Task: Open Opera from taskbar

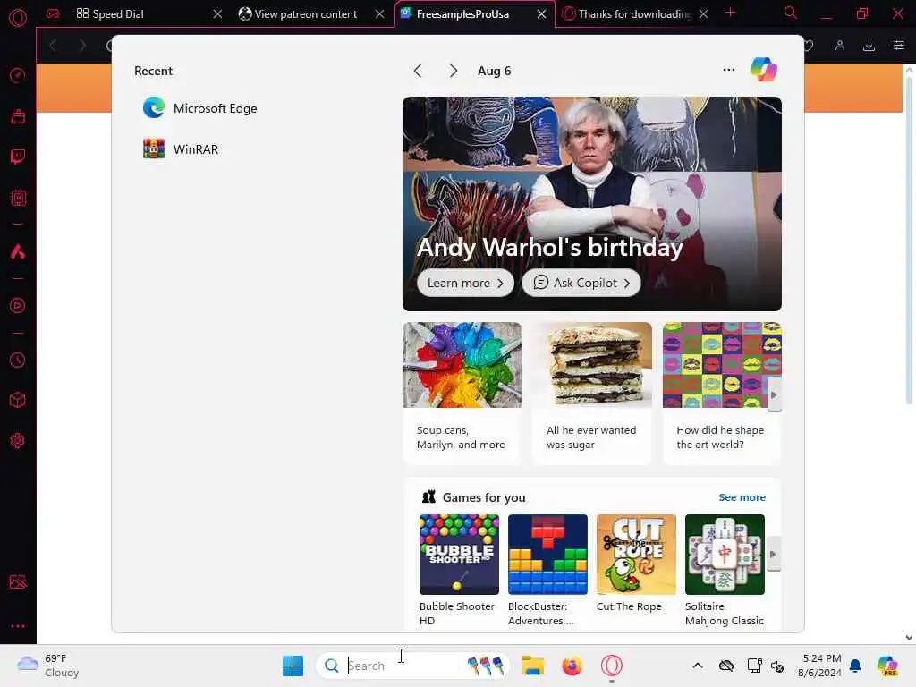Action: tap(612, 666)
